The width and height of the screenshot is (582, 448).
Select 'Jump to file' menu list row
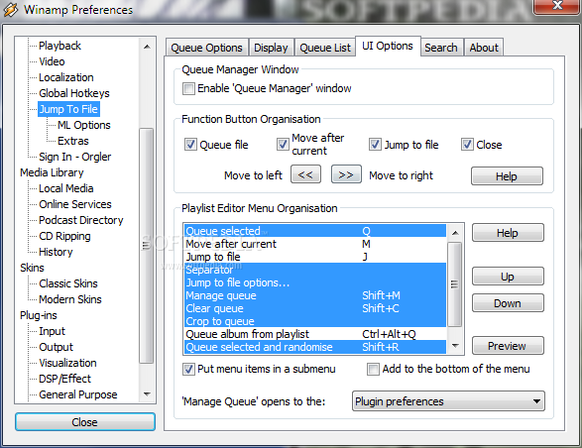coord(315,257)
